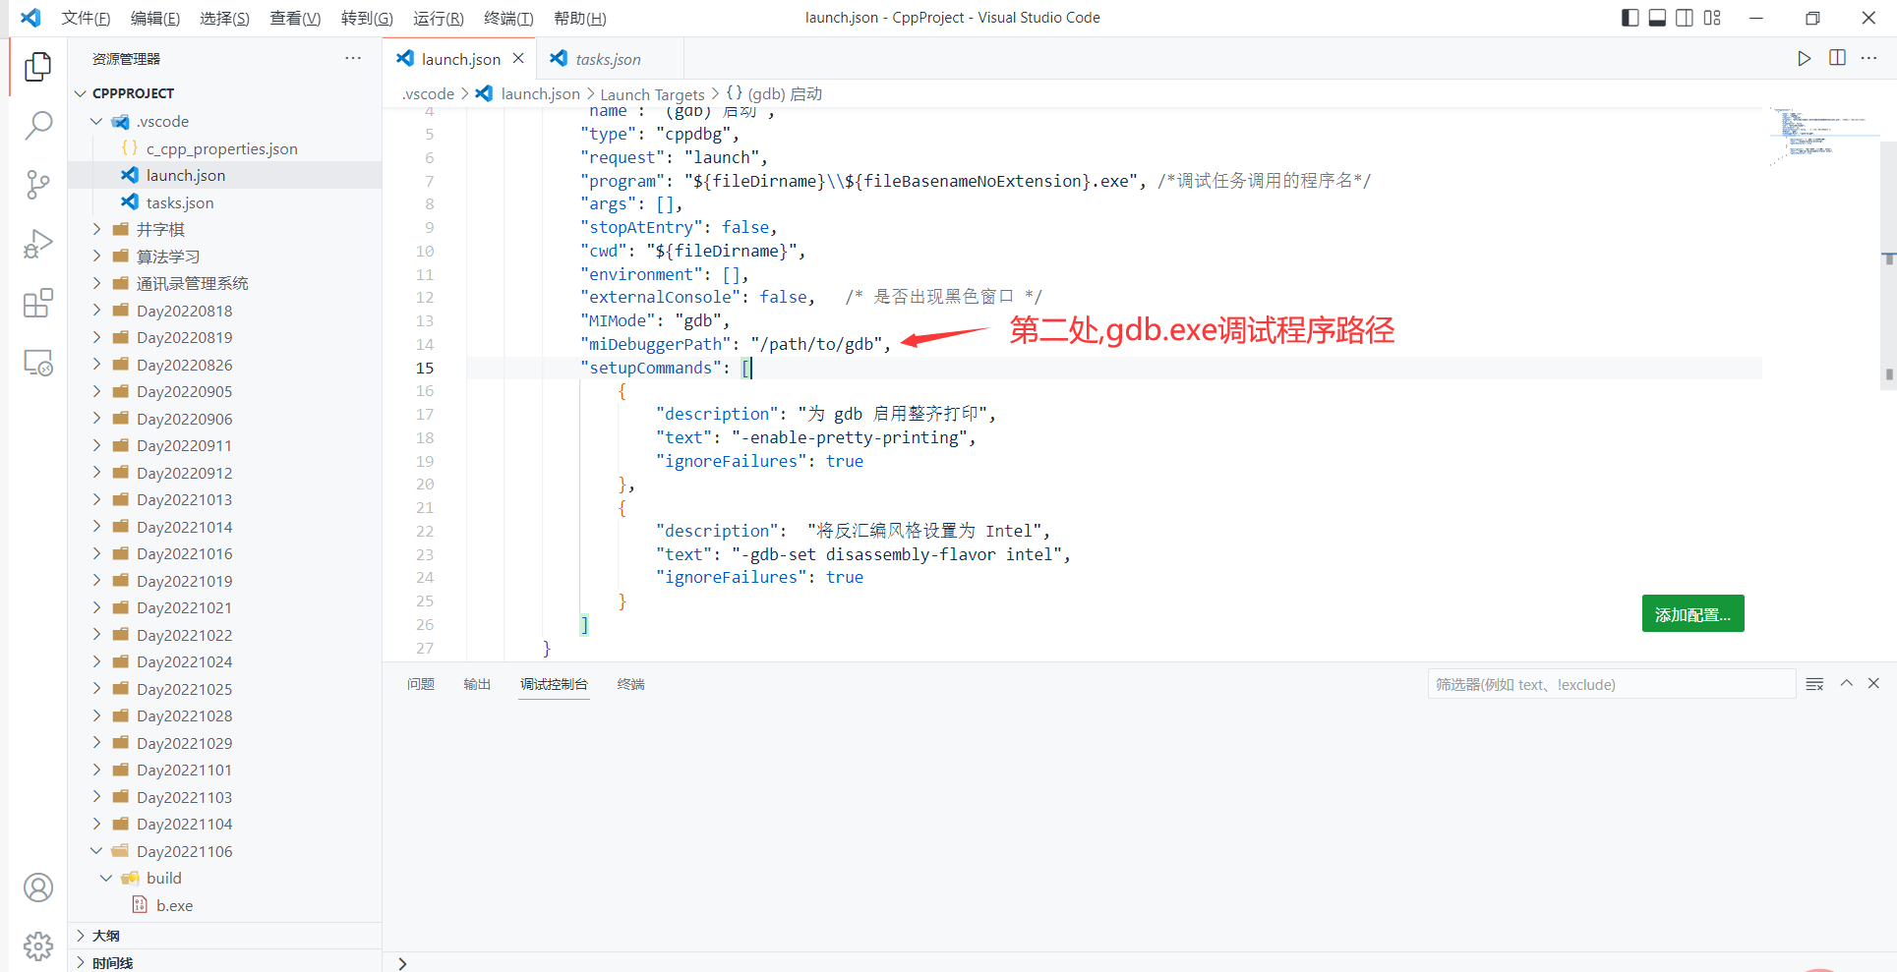Click the debug console filter input
1897x972 pixels.
[x=1611, y=684]
